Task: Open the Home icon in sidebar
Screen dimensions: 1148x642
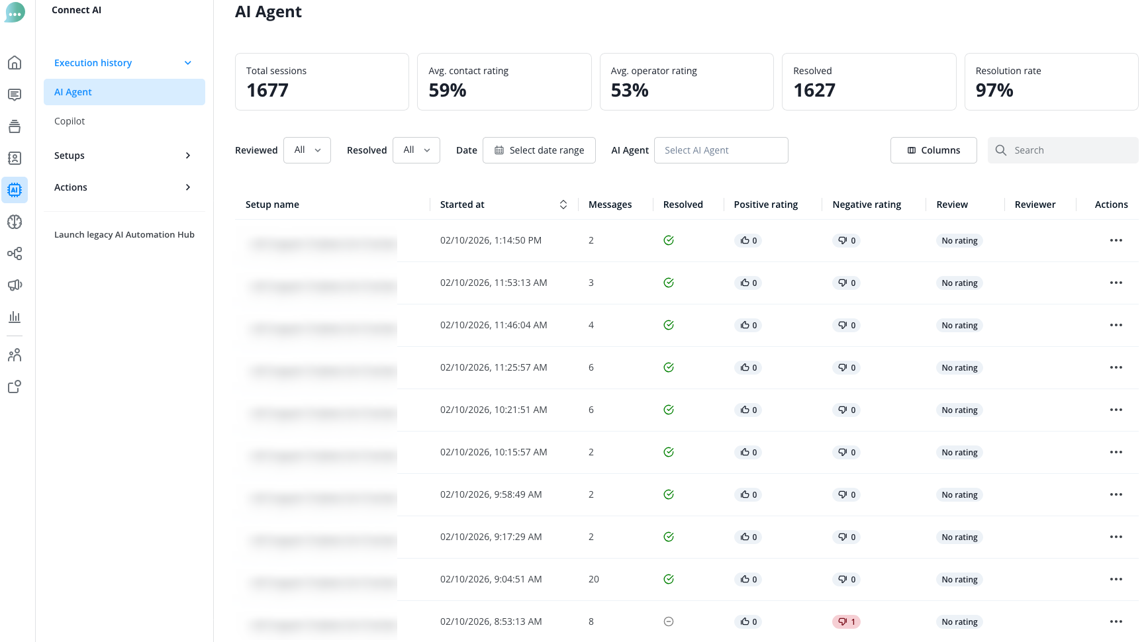Action: (15, 63)
